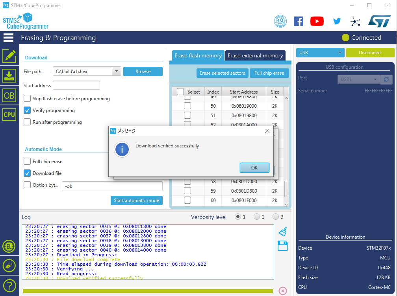Screen dimensions: 397x296
Task: Enable the Option bytes checkbox
Action: [x=27, y=185]
